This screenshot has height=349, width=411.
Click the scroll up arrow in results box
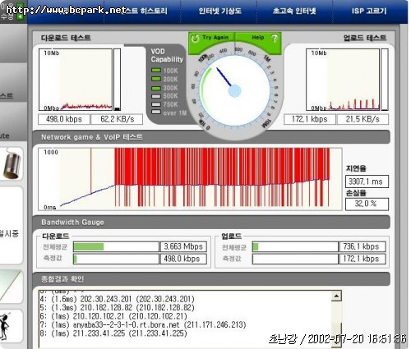coord(336,296)
